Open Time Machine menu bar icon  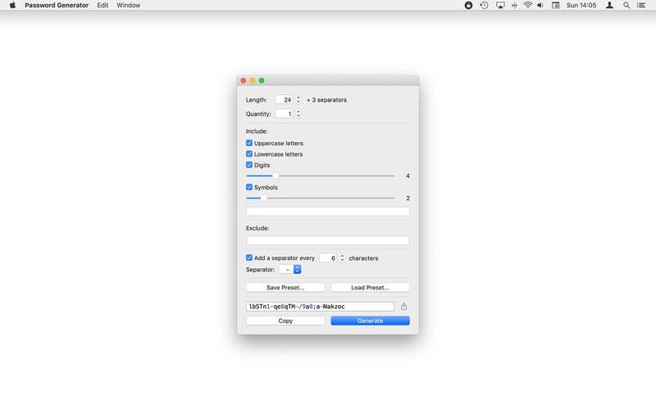pyautogui.click(x=484, y=5)
